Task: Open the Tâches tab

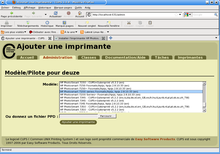Action: click(162, 57)
